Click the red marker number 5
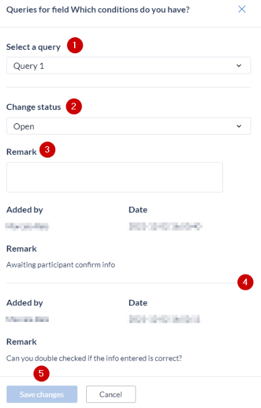This screenshot has width=261, height=408. (x=41, y=374)
